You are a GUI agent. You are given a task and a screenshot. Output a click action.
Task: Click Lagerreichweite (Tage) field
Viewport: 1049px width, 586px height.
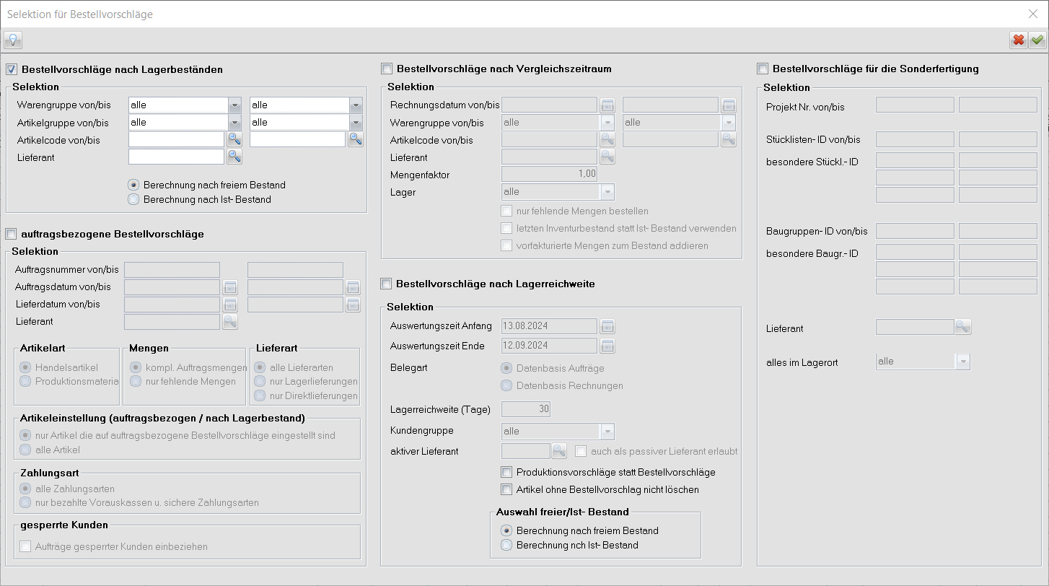526,409
